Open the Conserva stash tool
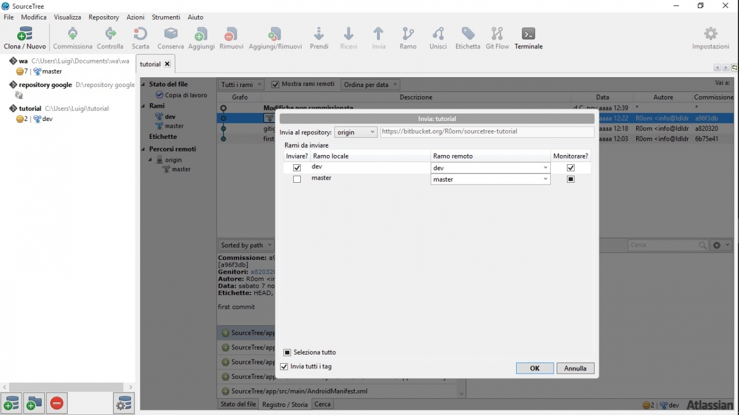739x415 pixels. (x=170, y=38)
